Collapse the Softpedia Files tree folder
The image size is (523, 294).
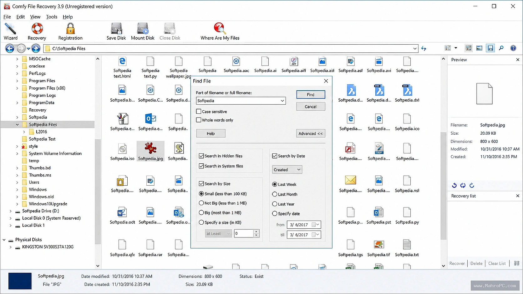pos(17,124)
